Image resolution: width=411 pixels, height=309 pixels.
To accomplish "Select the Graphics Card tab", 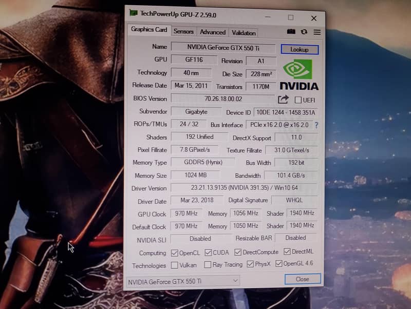I will (149, 30).
